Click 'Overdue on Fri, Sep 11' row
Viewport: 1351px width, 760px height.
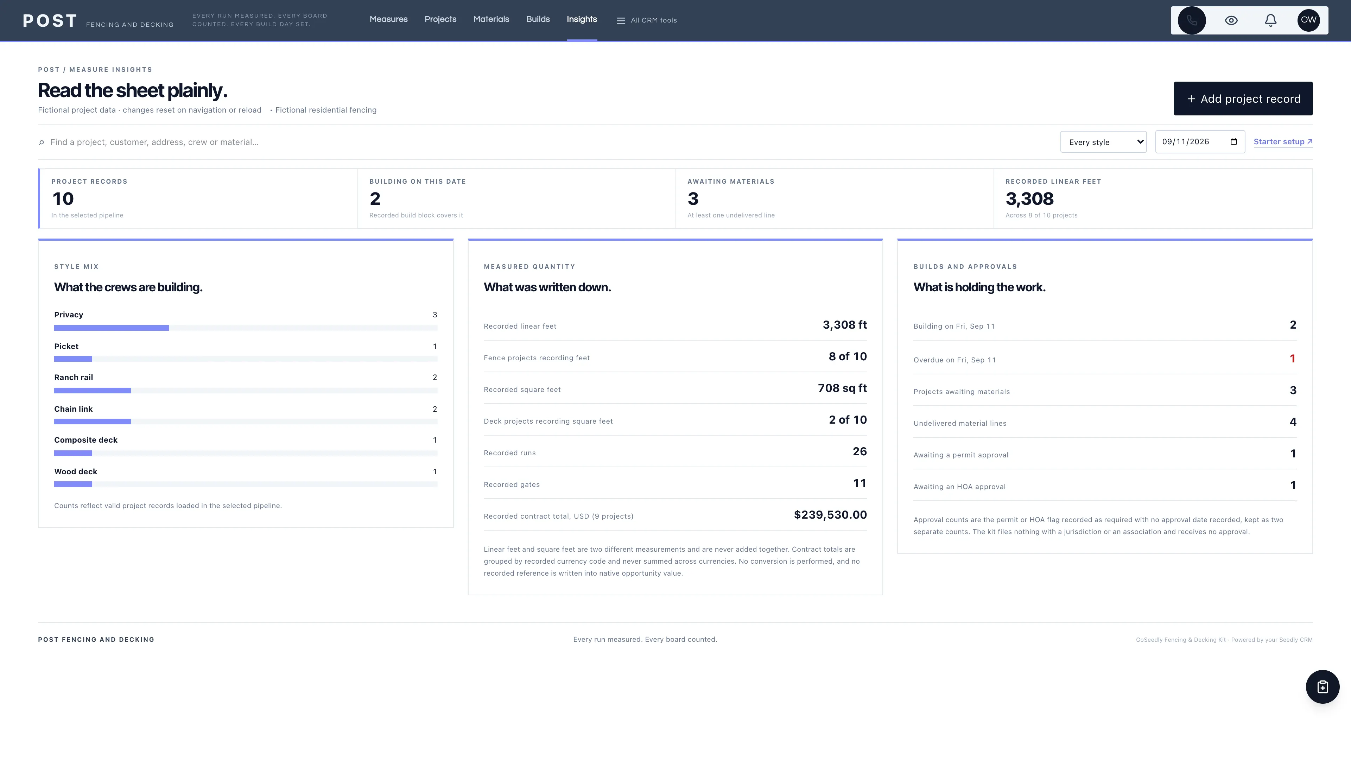pyautogui.click(x=1105, y=359)
